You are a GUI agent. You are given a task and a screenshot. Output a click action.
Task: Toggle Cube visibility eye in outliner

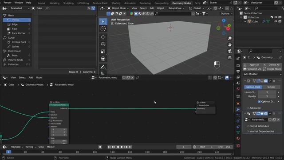[x=276, y=21]
